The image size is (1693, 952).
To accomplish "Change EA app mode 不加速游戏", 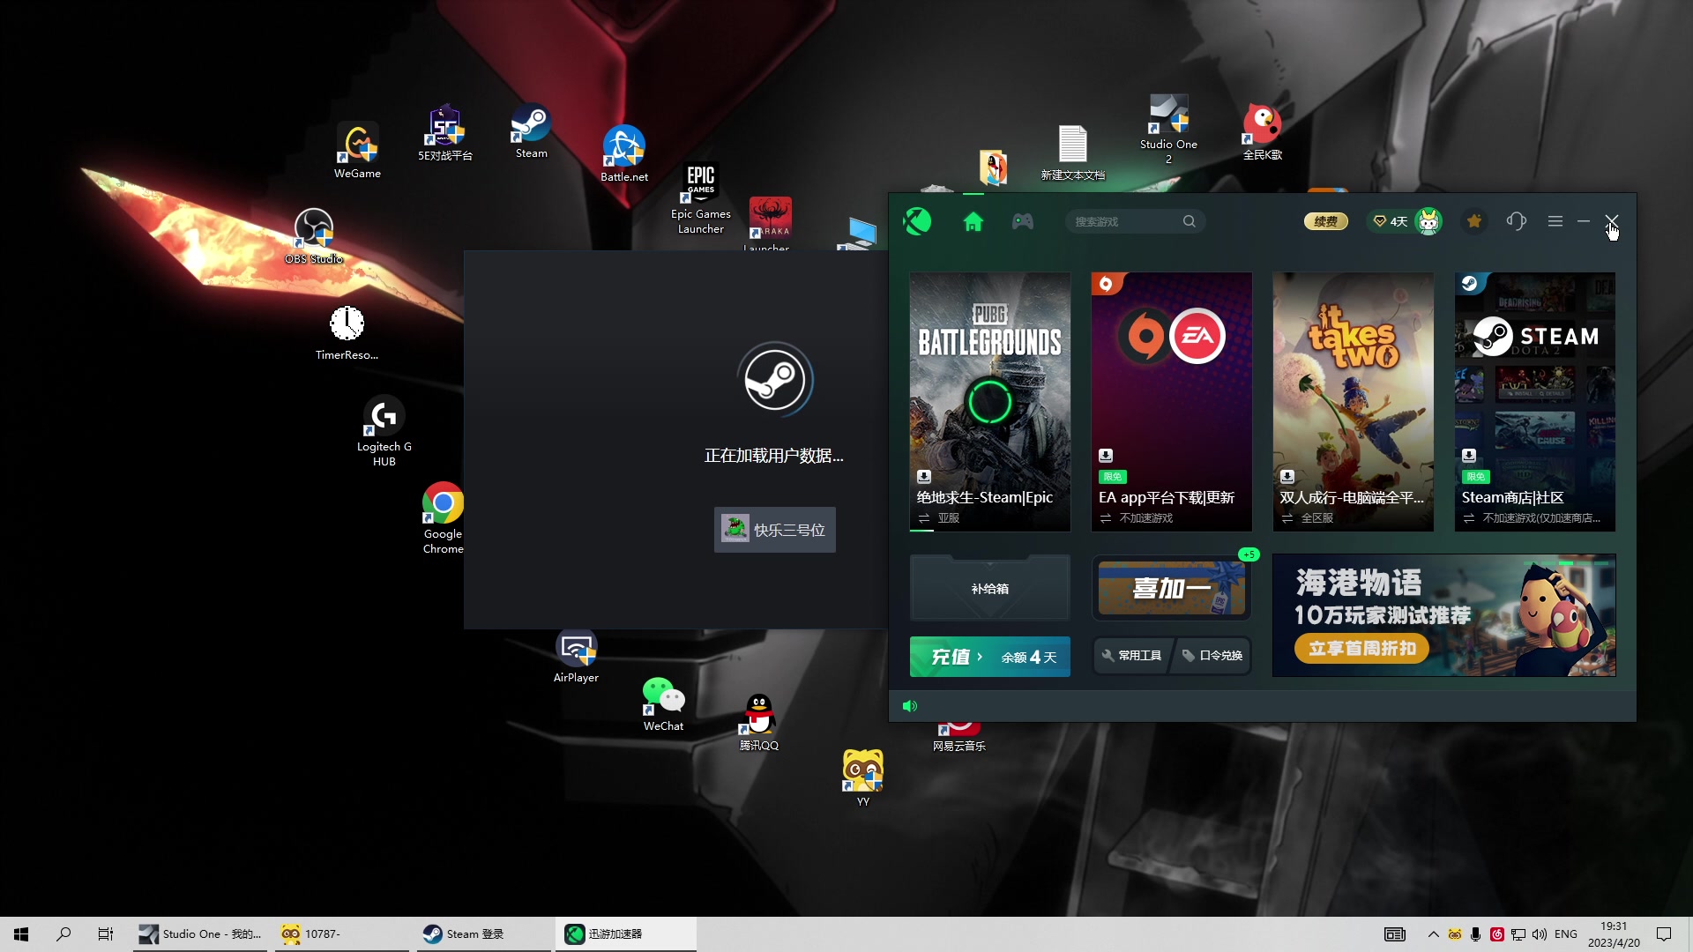I will (x=1137, y=518).
